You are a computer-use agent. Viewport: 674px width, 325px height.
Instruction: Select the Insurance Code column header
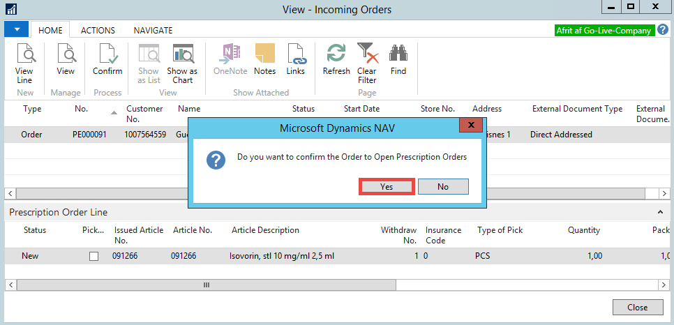pyautogui.click(x=443, y=235)
